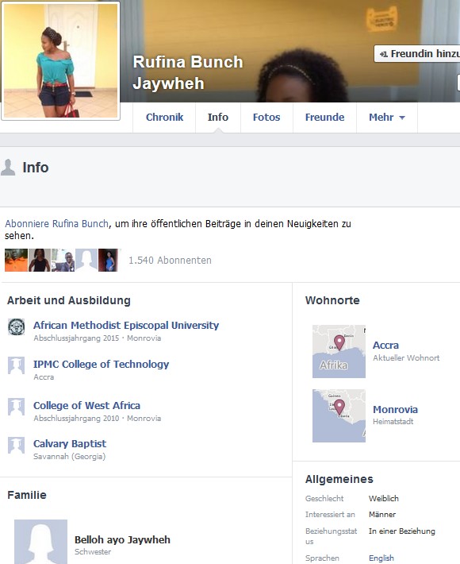The image size is (460, 564).
Task: Click the Belloh ayo Jaywheh placeholder avatar
Action: click(x=41, y=542)
